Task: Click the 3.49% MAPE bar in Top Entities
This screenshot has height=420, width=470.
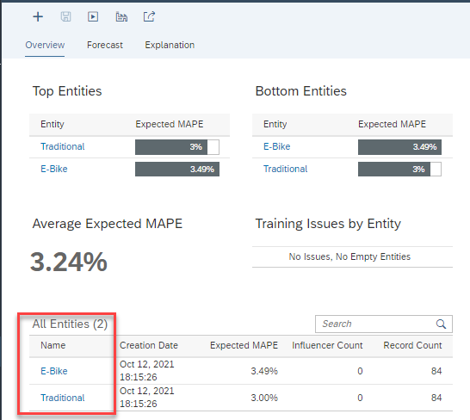Action: [x=177, y=169]
